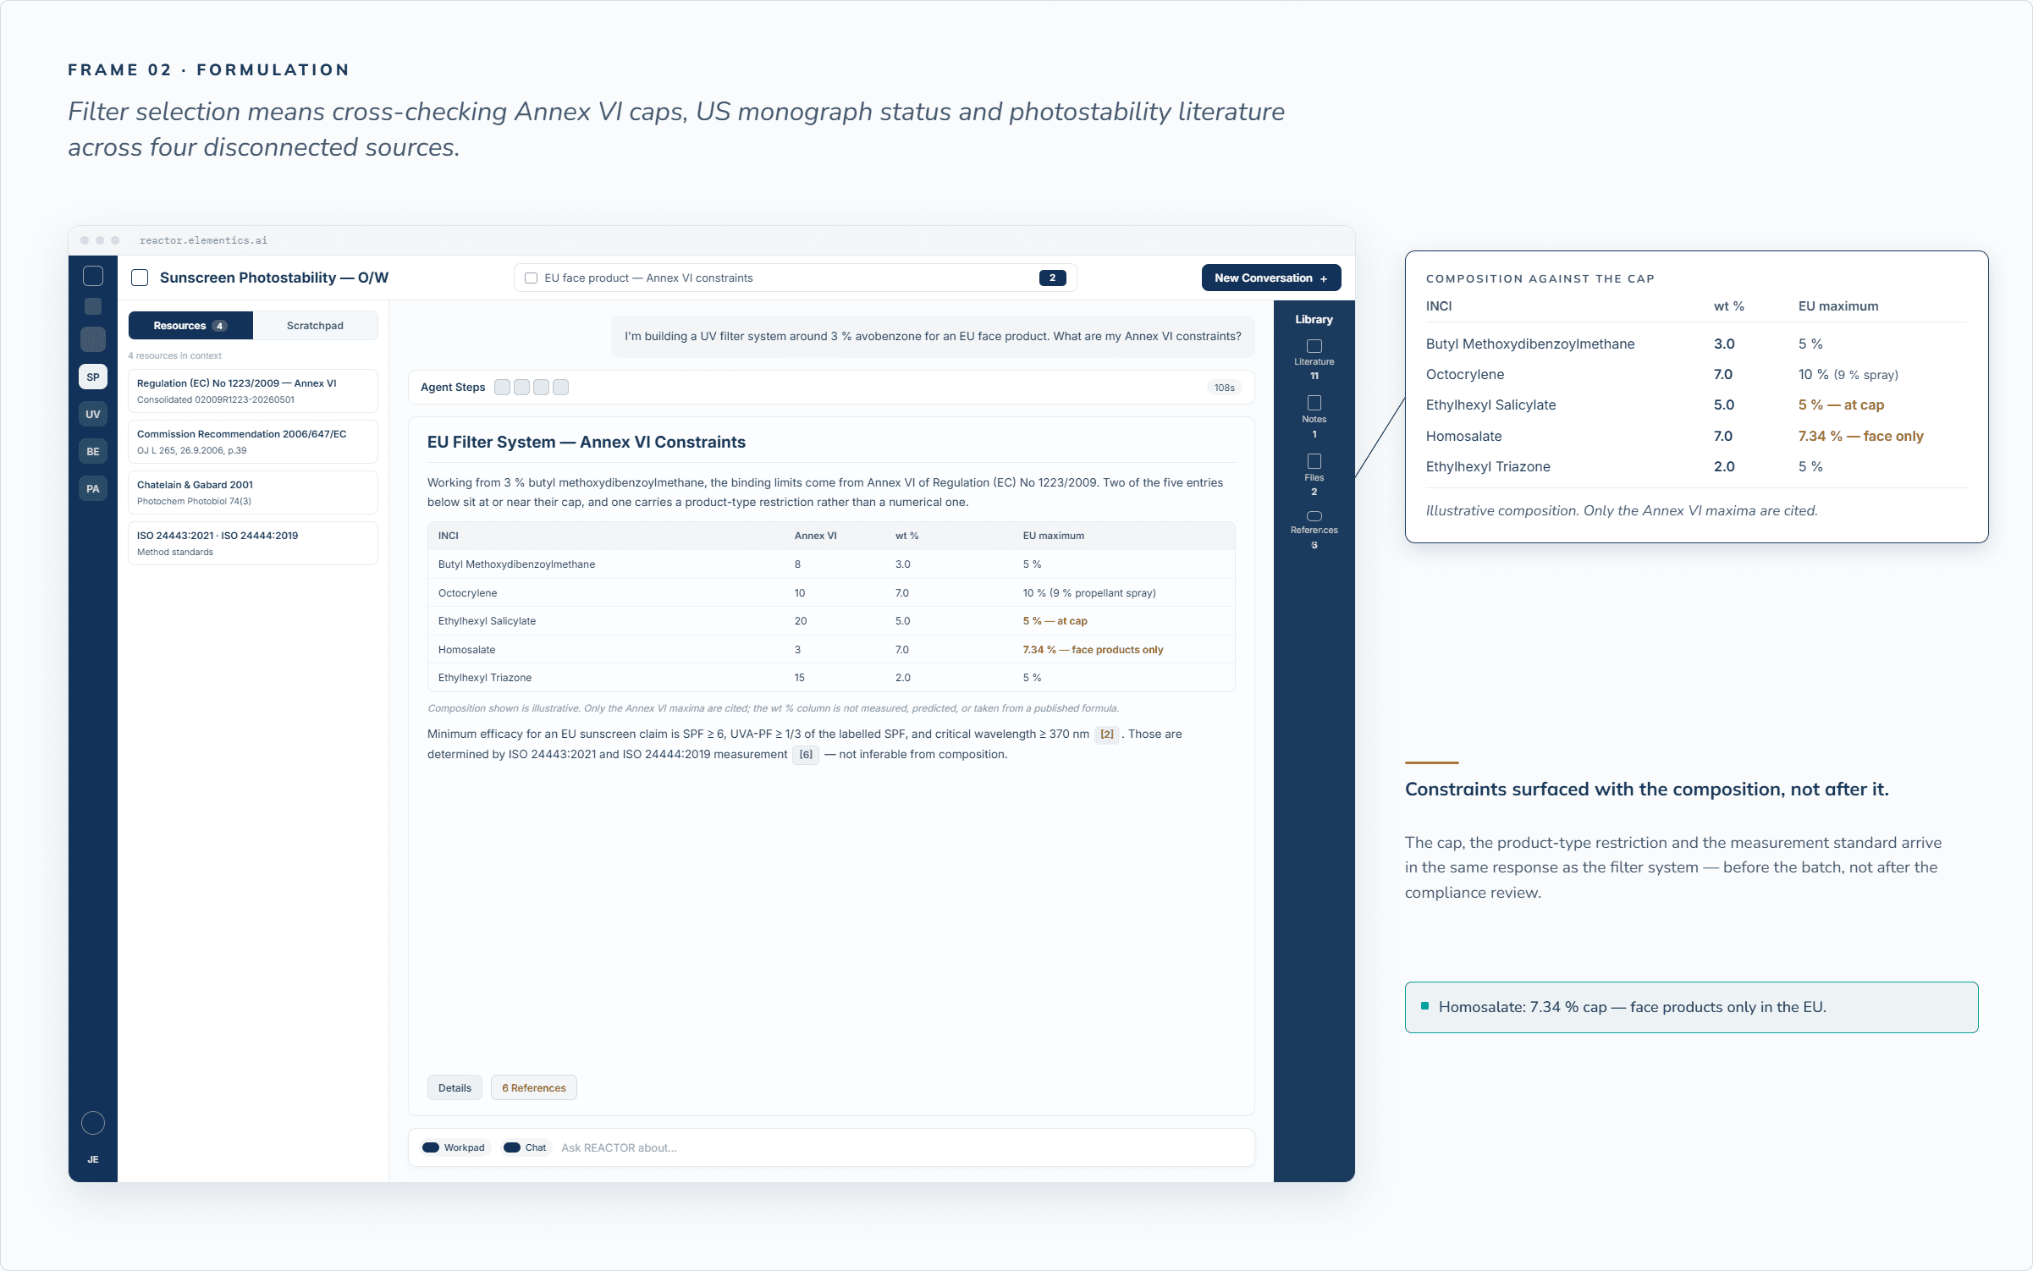Click the 'EU Filter System — Annex VI Constraints' heading
Image resolution: width=2033 pixels, height=1271 pixels.
click(x=586, y=442)
